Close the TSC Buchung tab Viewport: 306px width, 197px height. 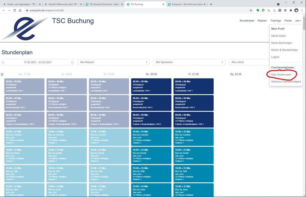[163, 4]
